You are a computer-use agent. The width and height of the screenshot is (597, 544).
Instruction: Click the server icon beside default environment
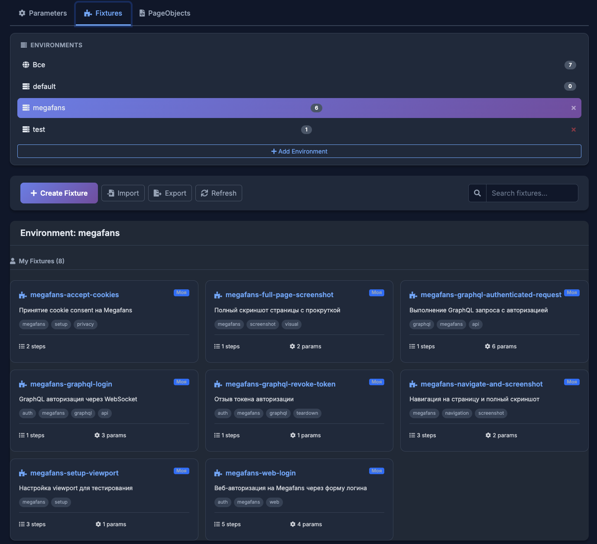pos(26,86)
